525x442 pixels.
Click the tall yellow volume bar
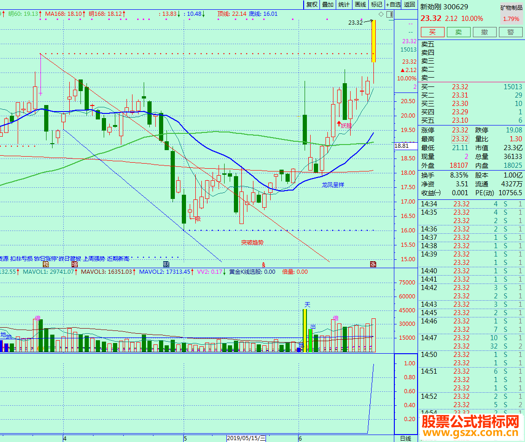pos(305,330)
